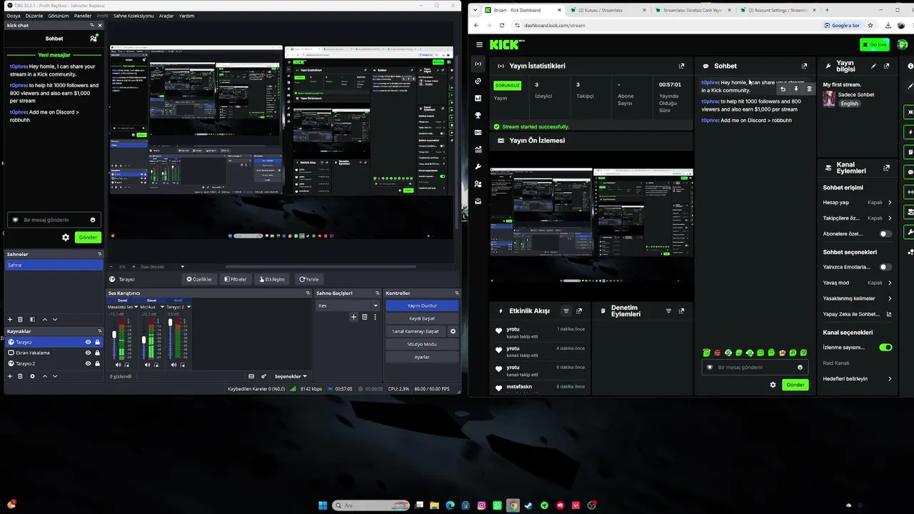Viewport: 914px width, 514px height.
Task: Switch to the Kutusu / Streamlabs browser tab
Action: (x=606, y=10)
